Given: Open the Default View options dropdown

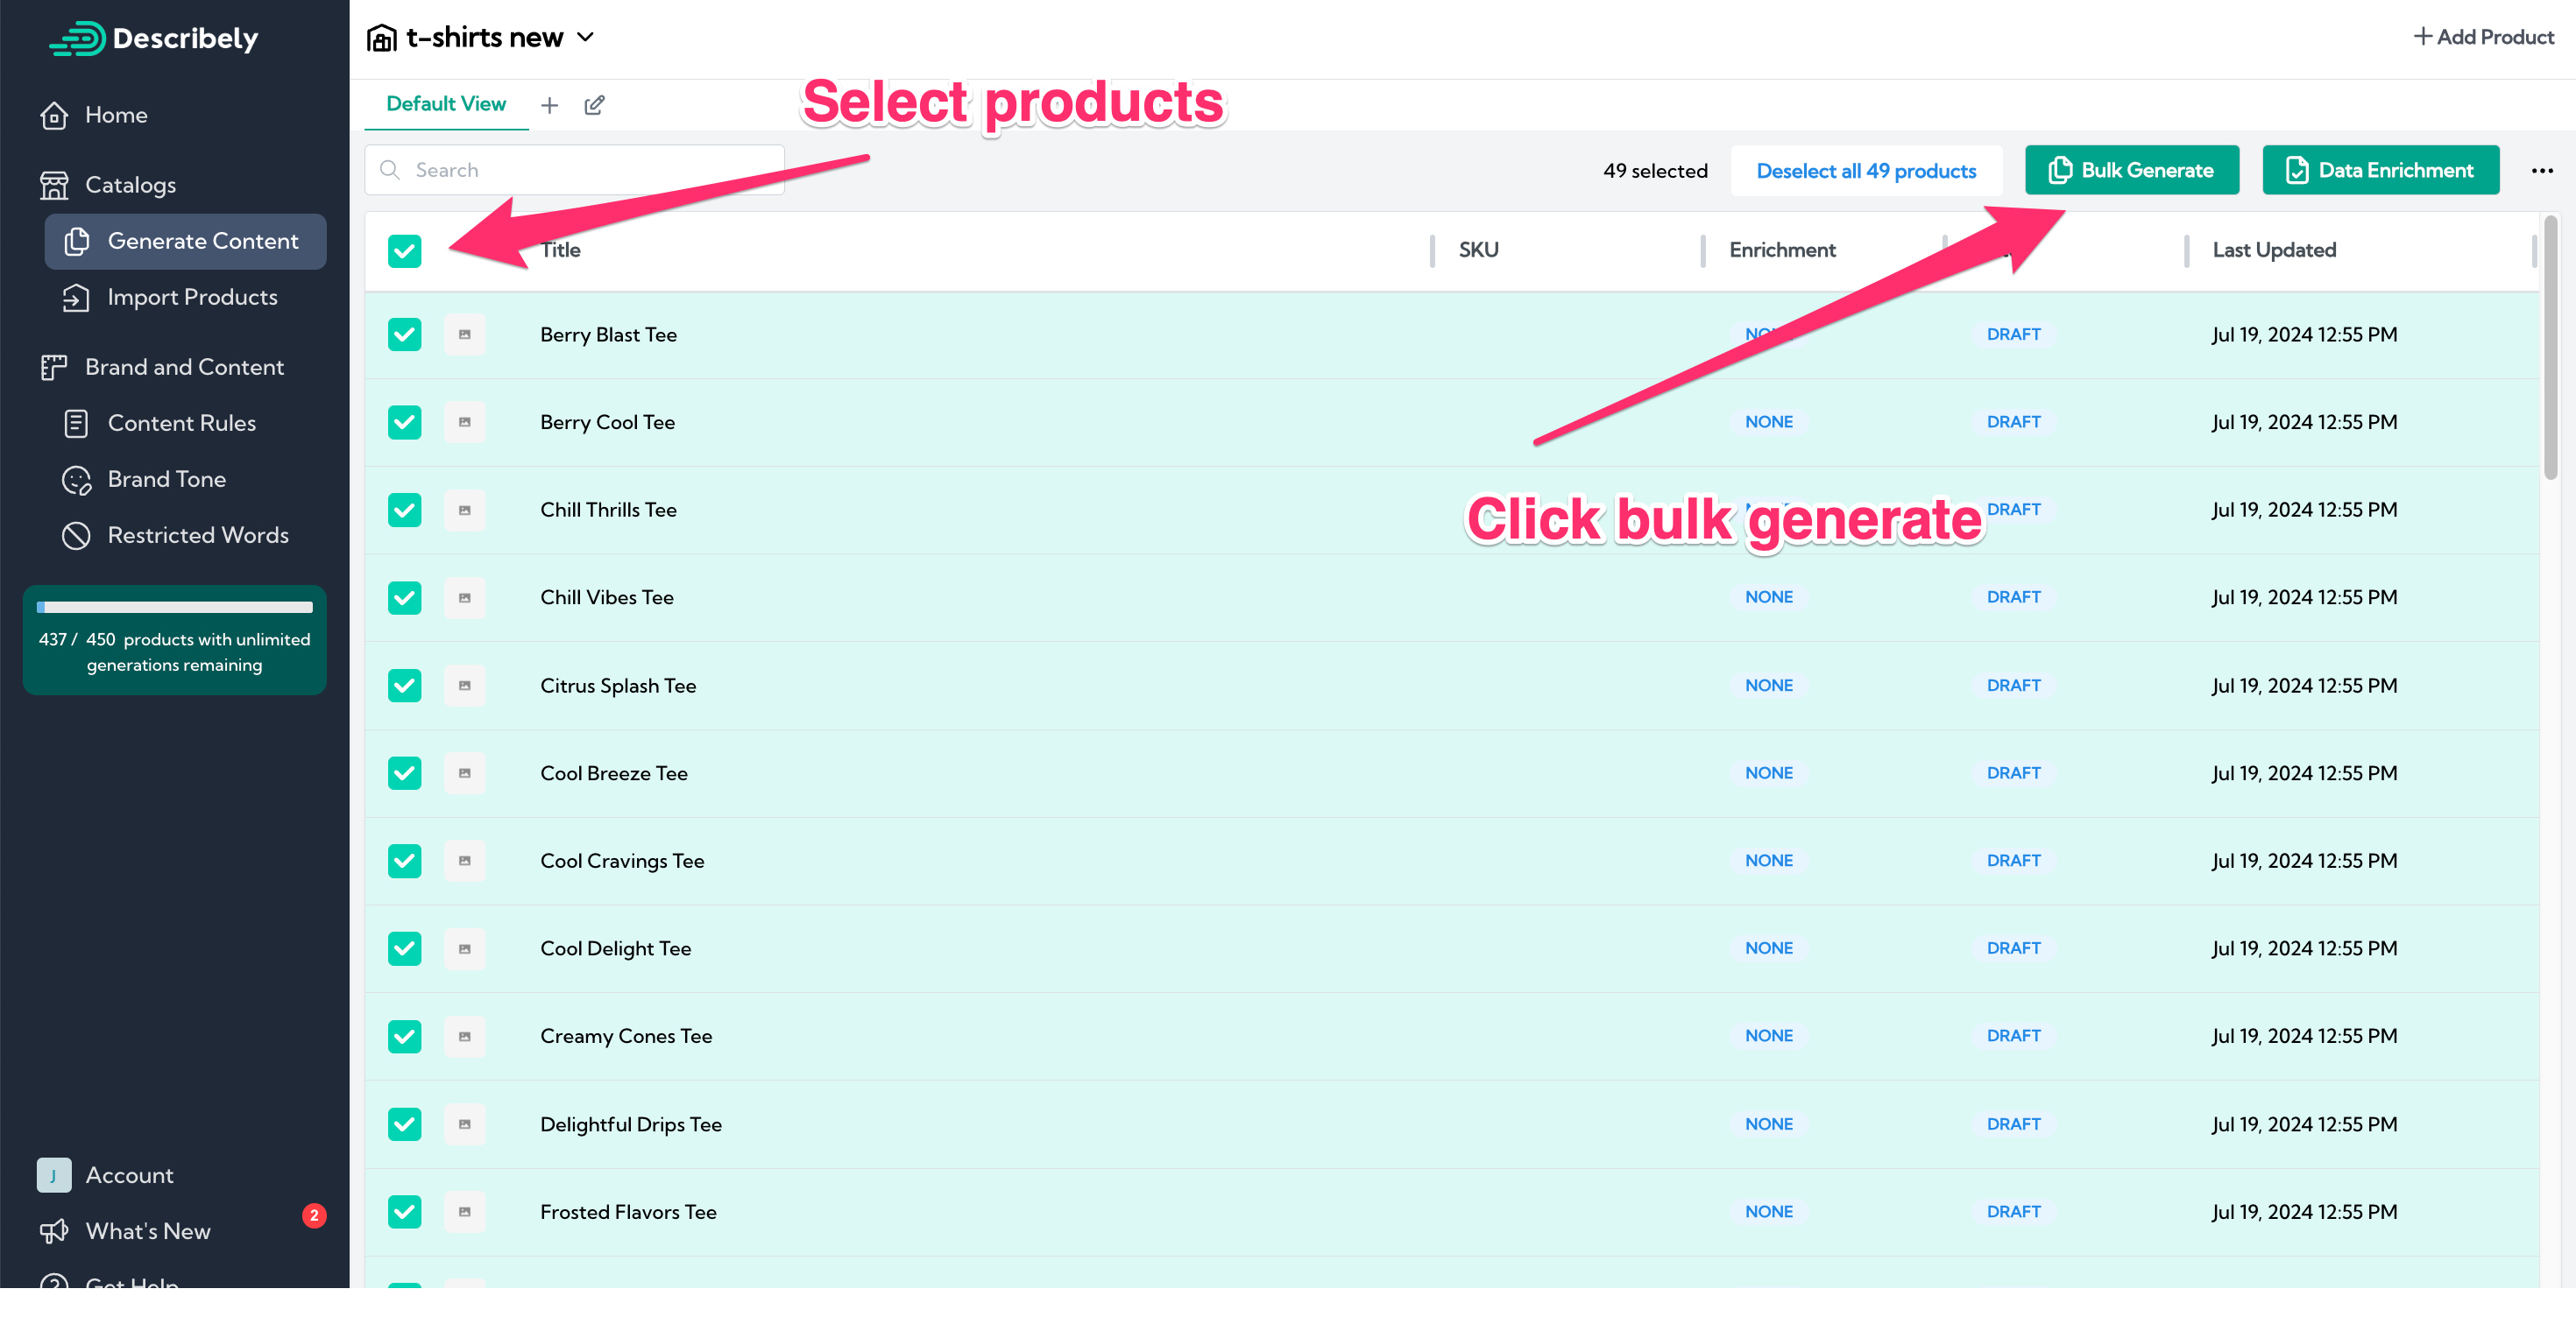Looking at the screenshot, I should click(593, 105).
